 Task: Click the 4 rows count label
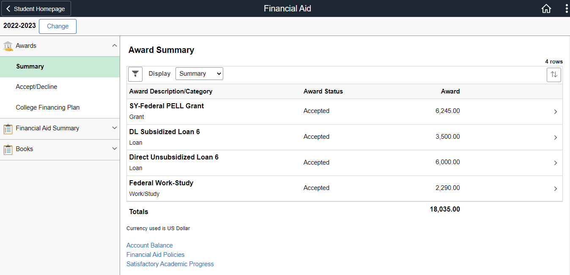pos(554,62)
